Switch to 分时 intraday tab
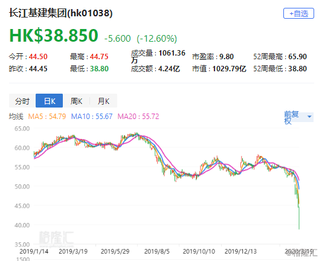 22,101
